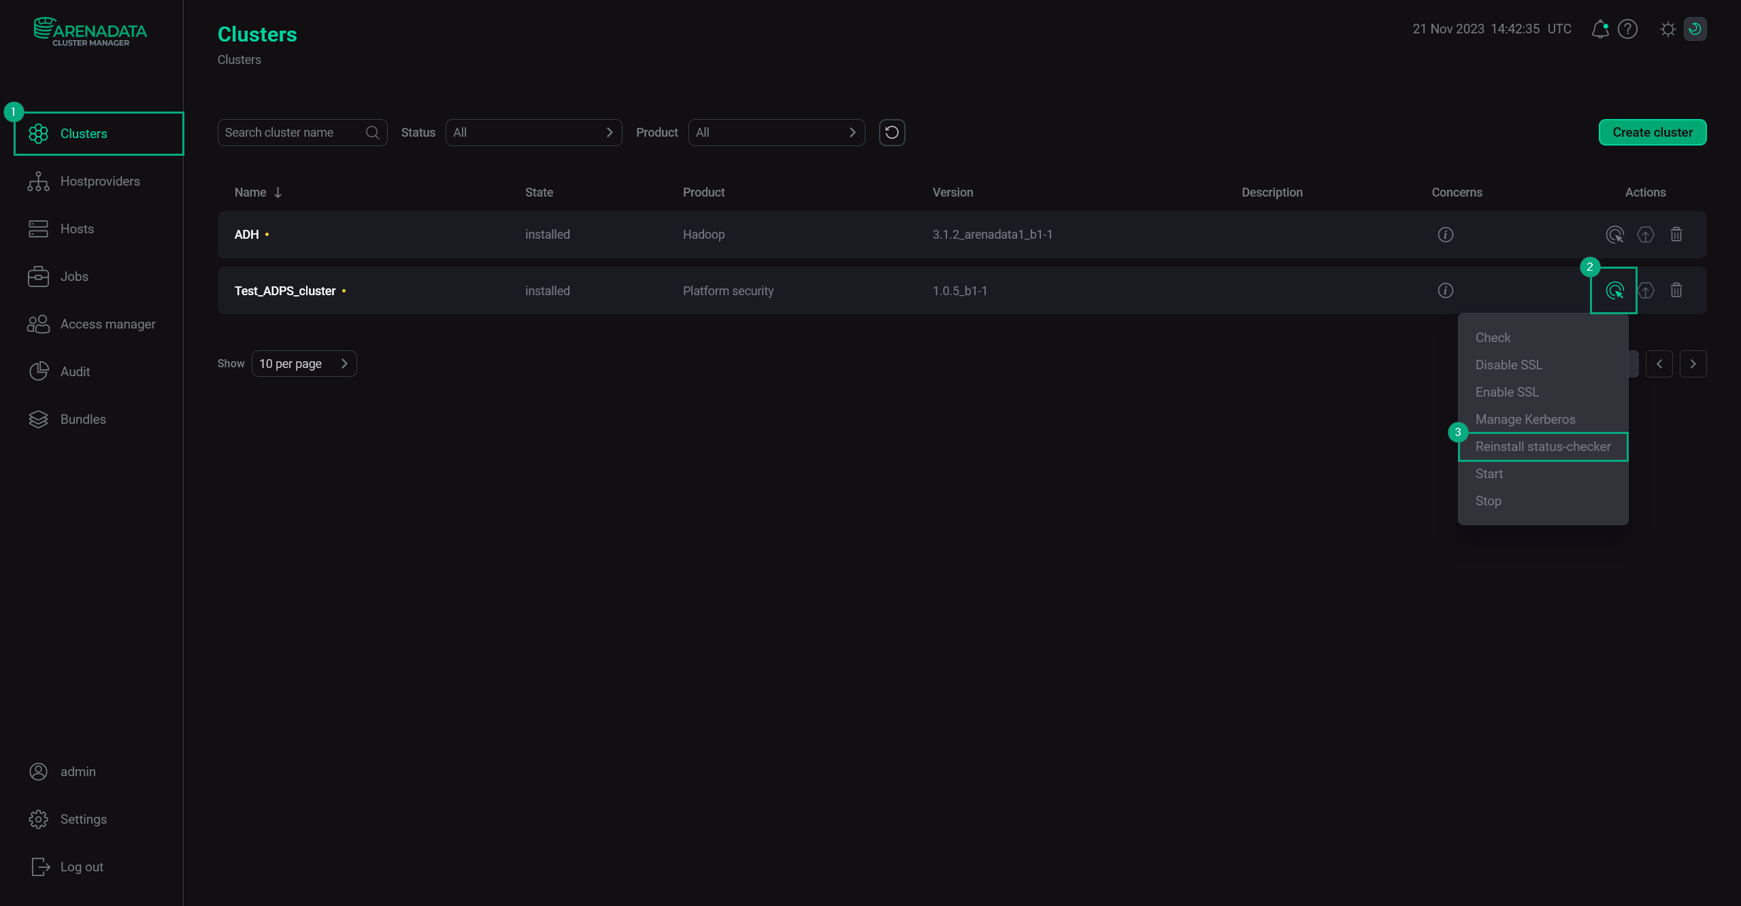Expand the Status filter dropdown
Image resolution: width=1741 pixels, height=906 pixels.
[x=532, y=131]
